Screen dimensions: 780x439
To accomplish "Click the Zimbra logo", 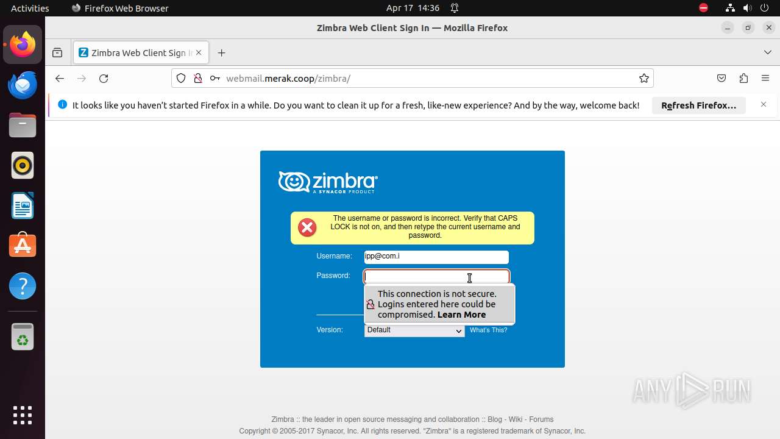I will [x=328, y=182].
